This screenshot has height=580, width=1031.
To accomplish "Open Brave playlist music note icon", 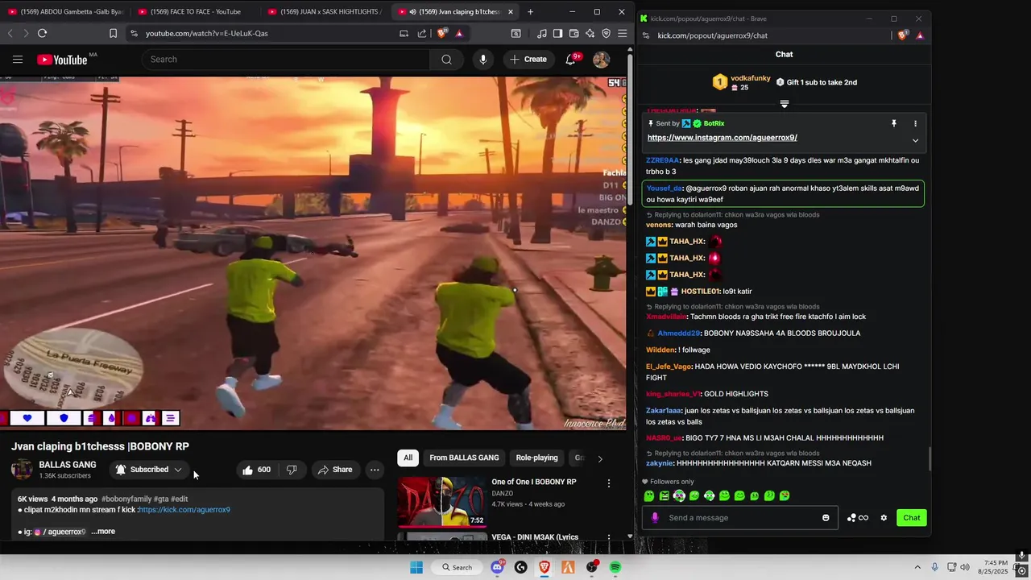I will point(541,33).
